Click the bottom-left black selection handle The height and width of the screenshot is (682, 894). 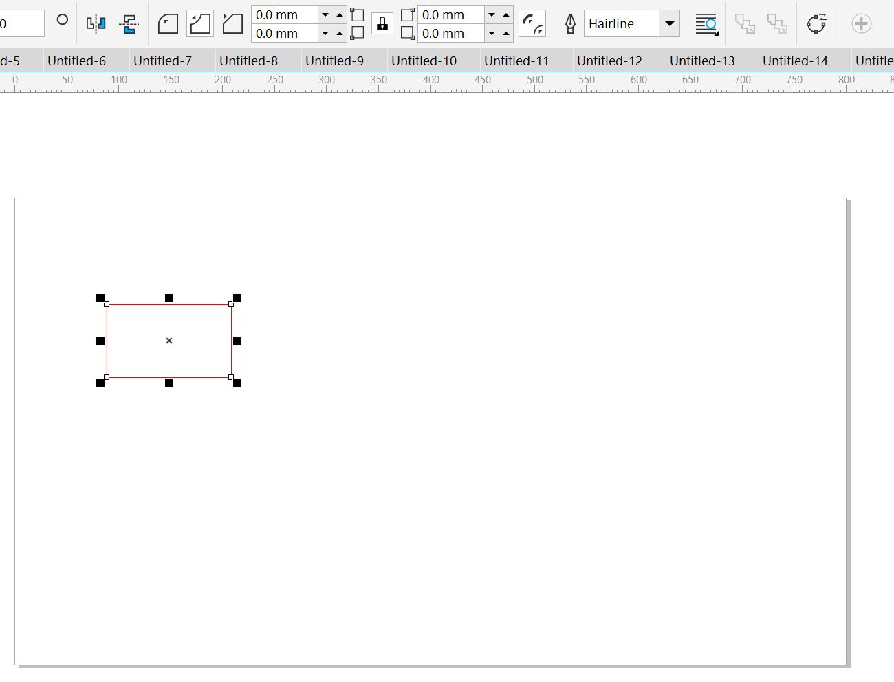coord(100,383)
